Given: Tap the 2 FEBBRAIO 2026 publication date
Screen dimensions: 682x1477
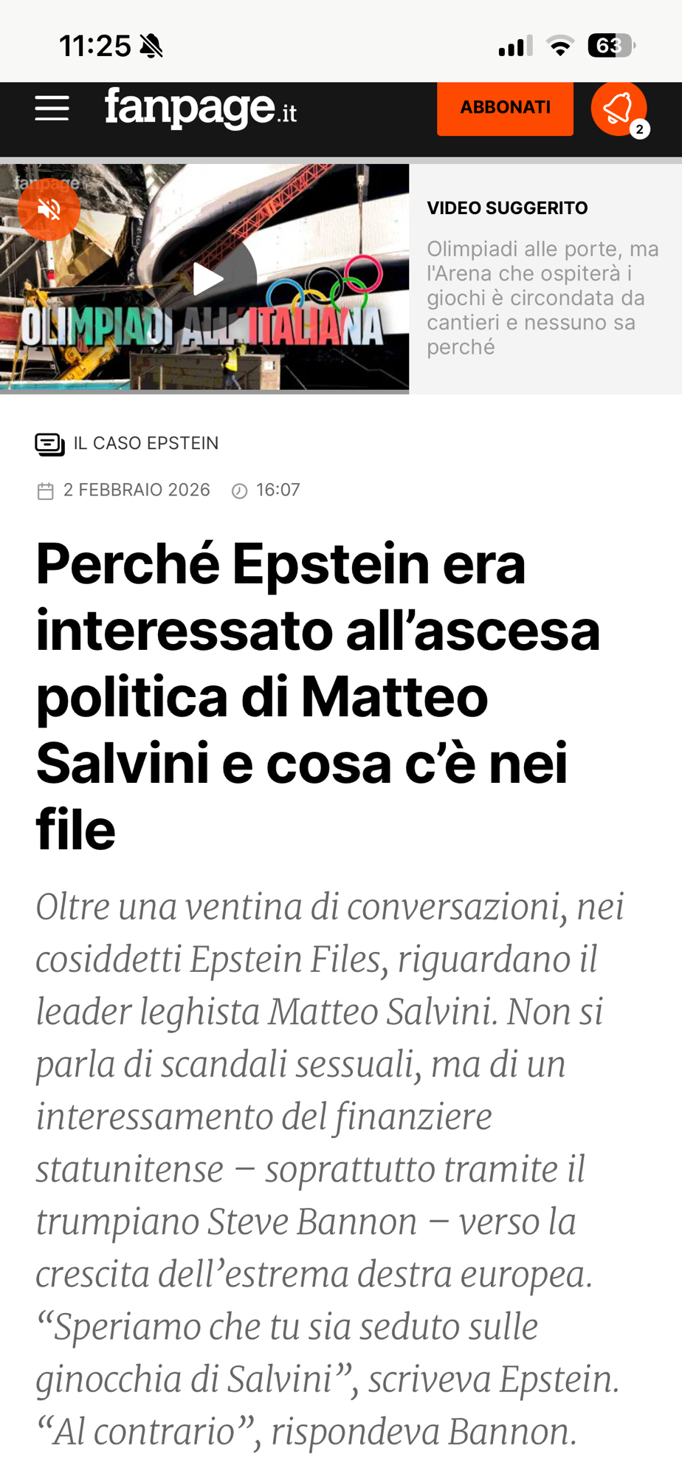Looking at the screenshot, I should tap(137, 490).
